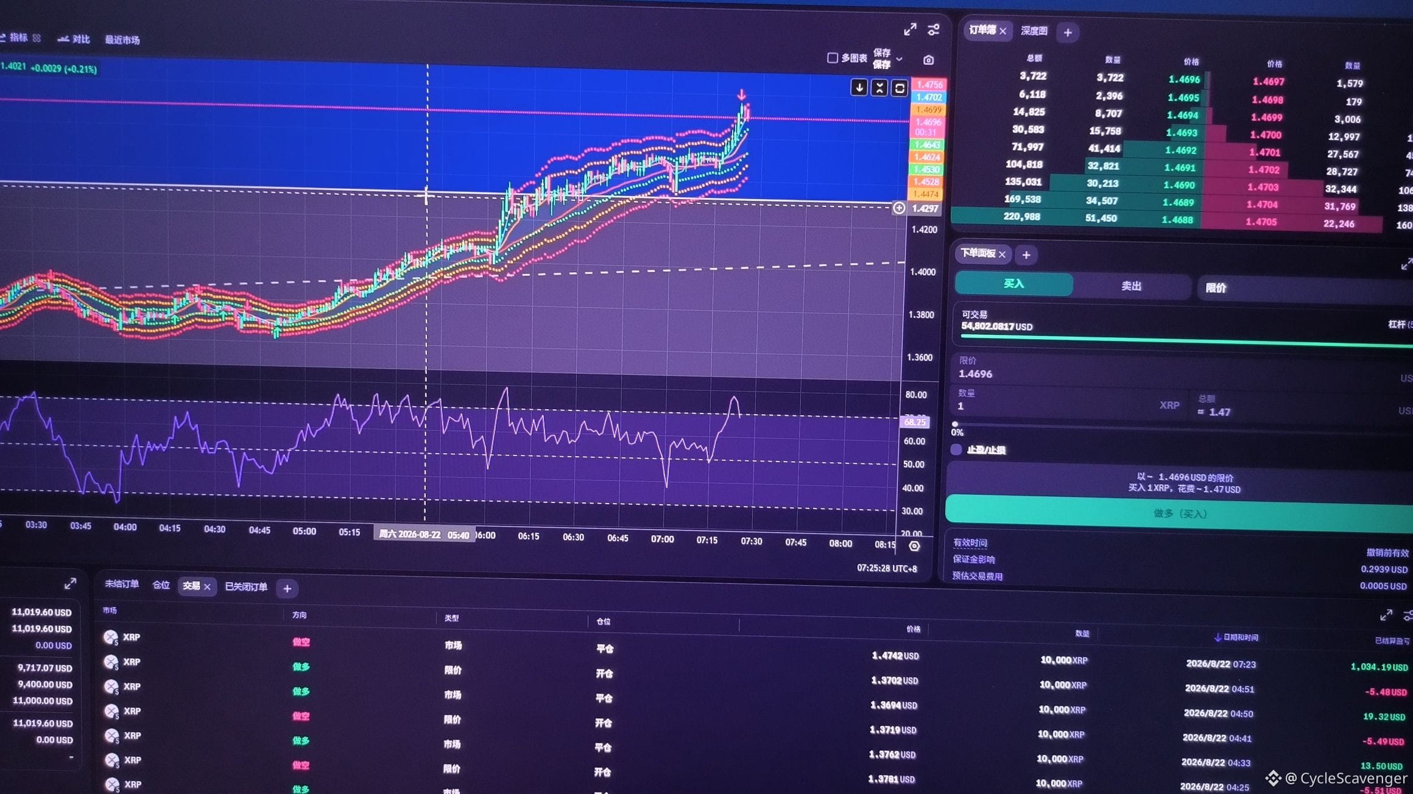Close the 下单面板 tab
Viewport: 1413px width, 794px height.
tap(1002, 255)
